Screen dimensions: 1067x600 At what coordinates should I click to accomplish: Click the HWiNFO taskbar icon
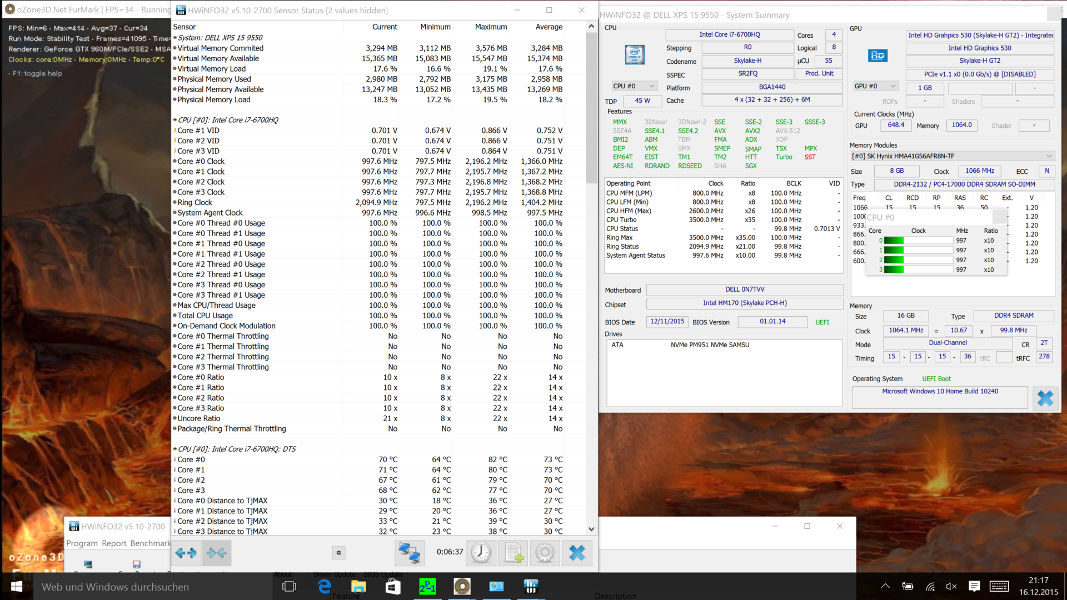pyautogui.click(x=531, y=587)
